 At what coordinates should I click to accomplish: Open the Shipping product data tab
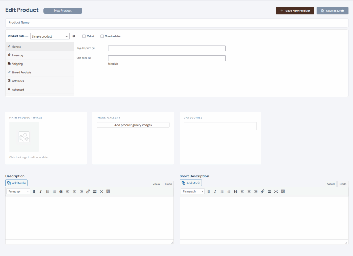tap(17, 64)
